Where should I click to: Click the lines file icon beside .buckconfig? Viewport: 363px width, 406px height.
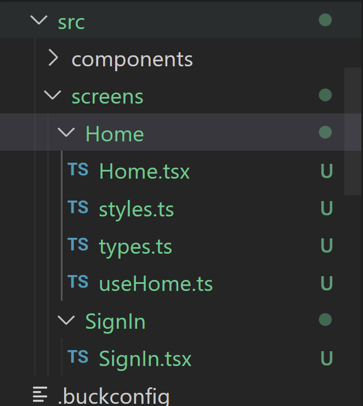40,394
